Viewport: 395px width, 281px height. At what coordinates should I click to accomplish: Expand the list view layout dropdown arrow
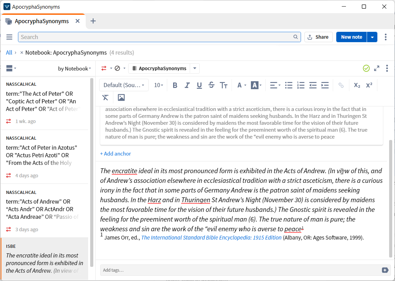[15, 68]
